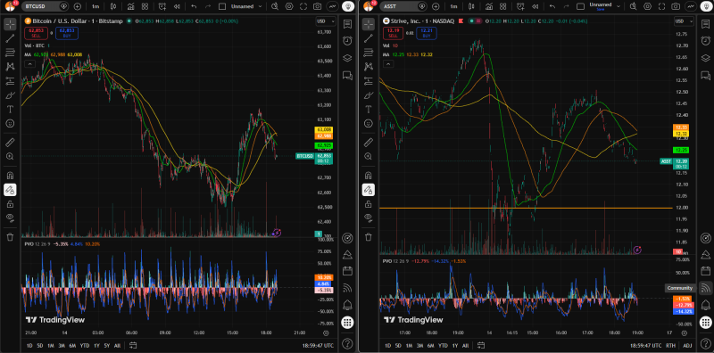Take snapshot with camera icon in ASST window
The width and height of the screenshot is (714, 353).
click(676, 6)
